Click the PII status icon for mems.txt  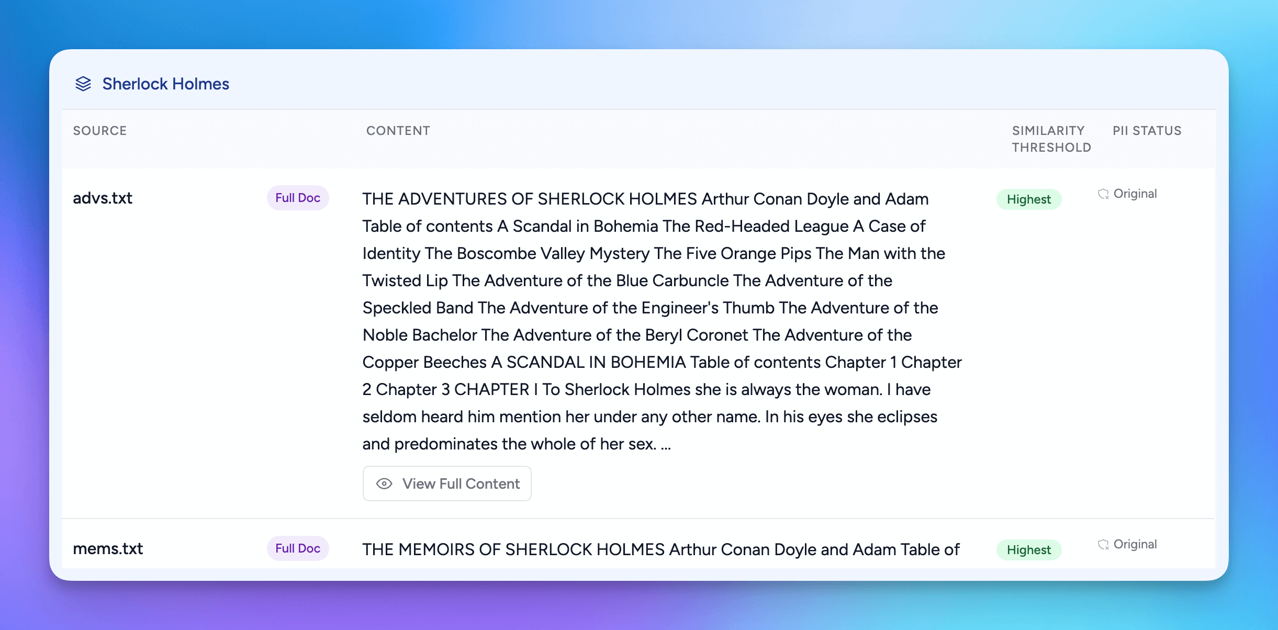(1103, 545)
